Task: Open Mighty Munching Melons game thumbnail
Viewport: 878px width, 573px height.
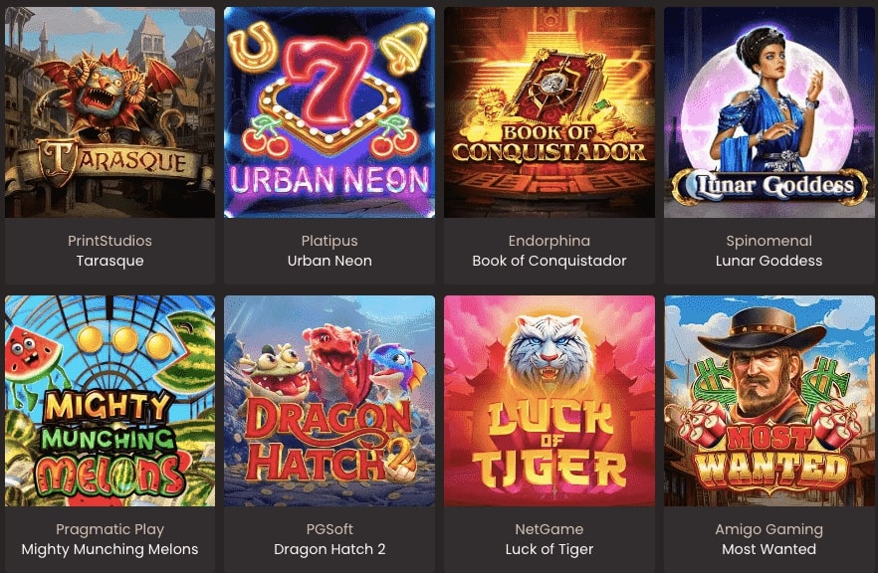Action: (110, 401)
